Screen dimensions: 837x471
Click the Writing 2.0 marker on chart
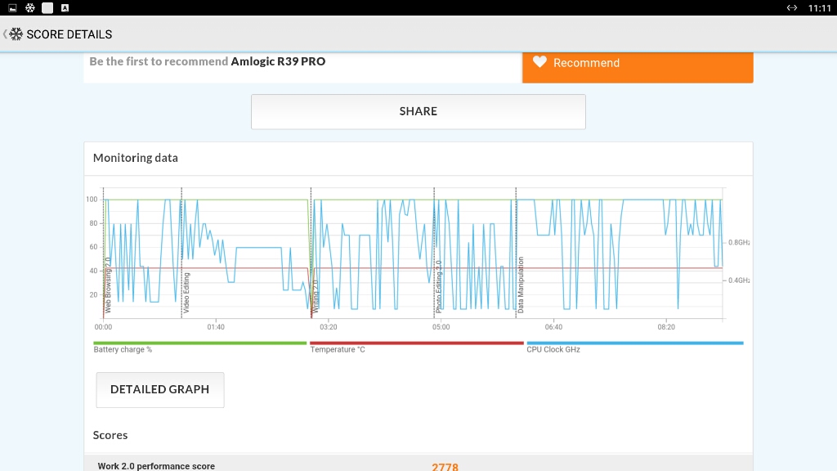316,296
